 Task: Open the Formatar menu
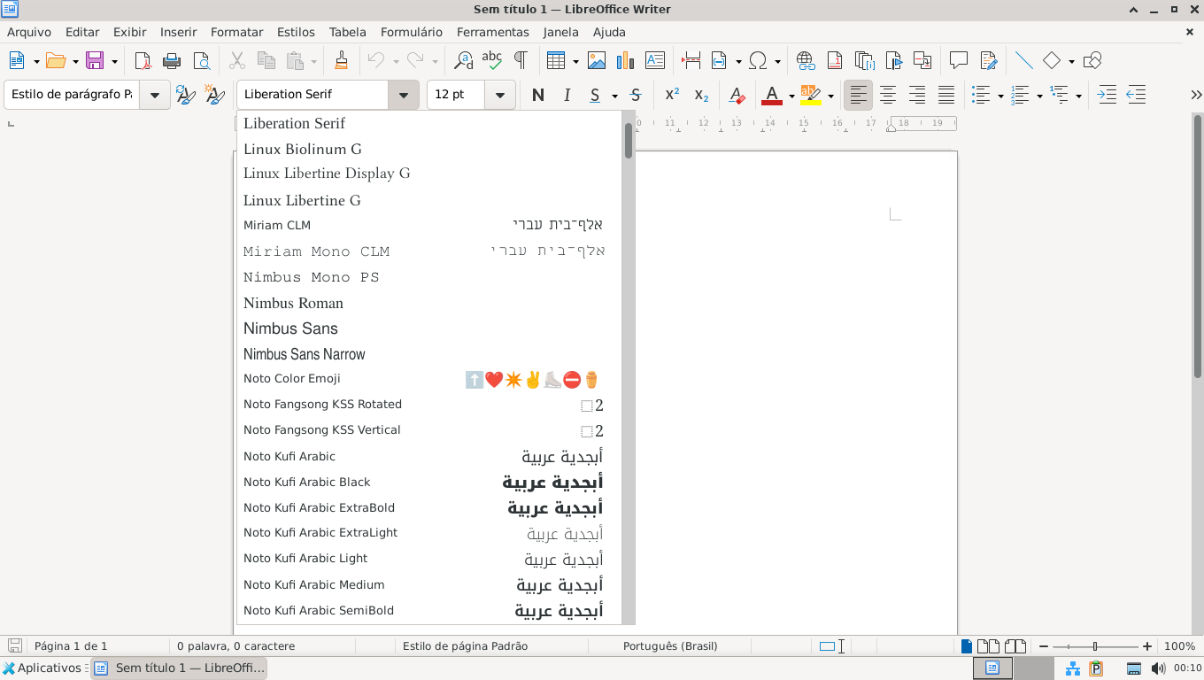tap(236, 32)
